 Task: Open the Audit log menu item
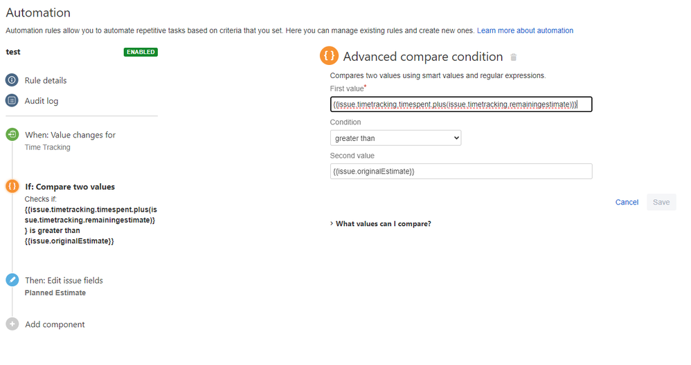click(x=42, y=101)
